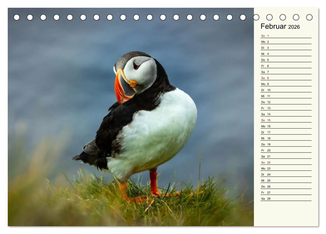326x234 pixels.
Task: Select the calendar row Sa 21
Action: (x=286, y=156)
